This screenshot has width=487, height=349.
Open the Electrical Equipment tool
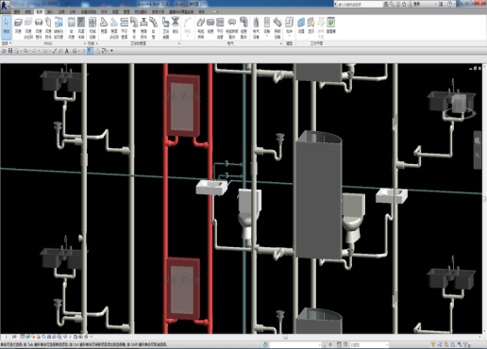256,27
